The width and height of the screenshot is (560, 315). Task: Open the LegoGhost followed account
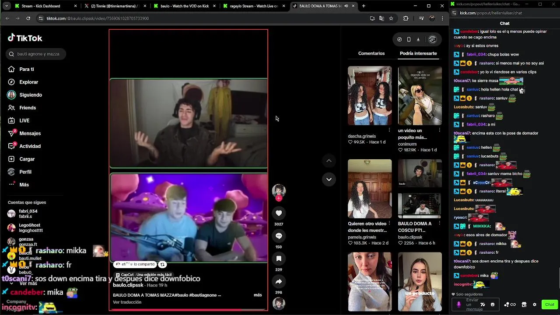[x=25, y=227]
